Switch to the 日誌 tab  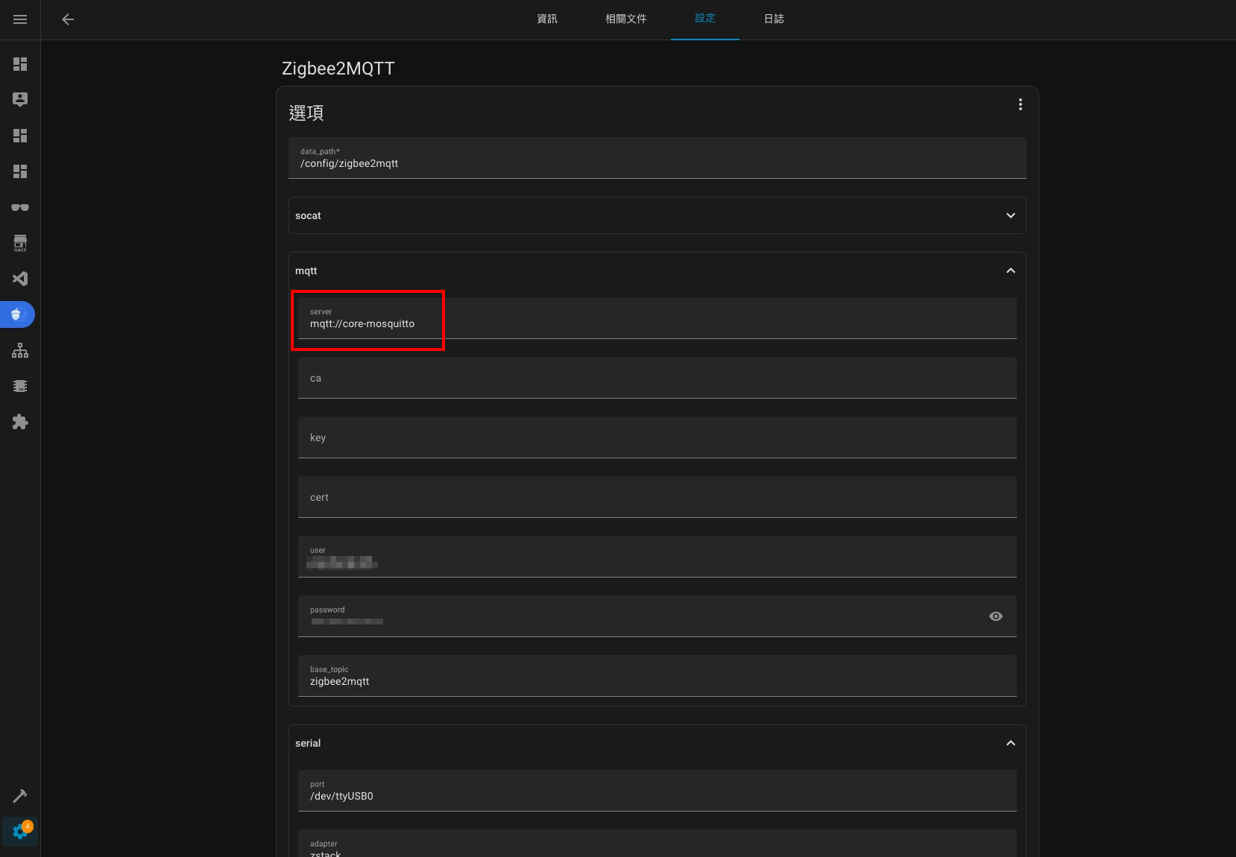pyautogui.click(x=774, y=19)
